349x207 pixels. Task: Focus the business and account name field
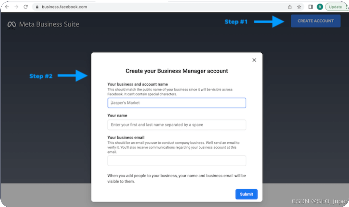pyautogui.click(x=177, y=103)
